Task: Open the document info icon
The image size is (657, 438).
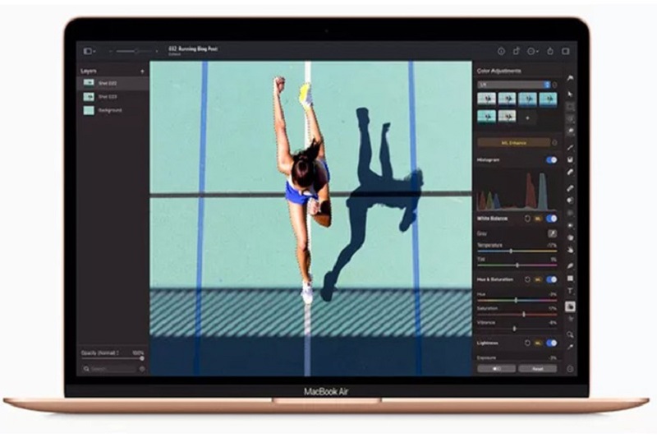Action: (501, 51)
